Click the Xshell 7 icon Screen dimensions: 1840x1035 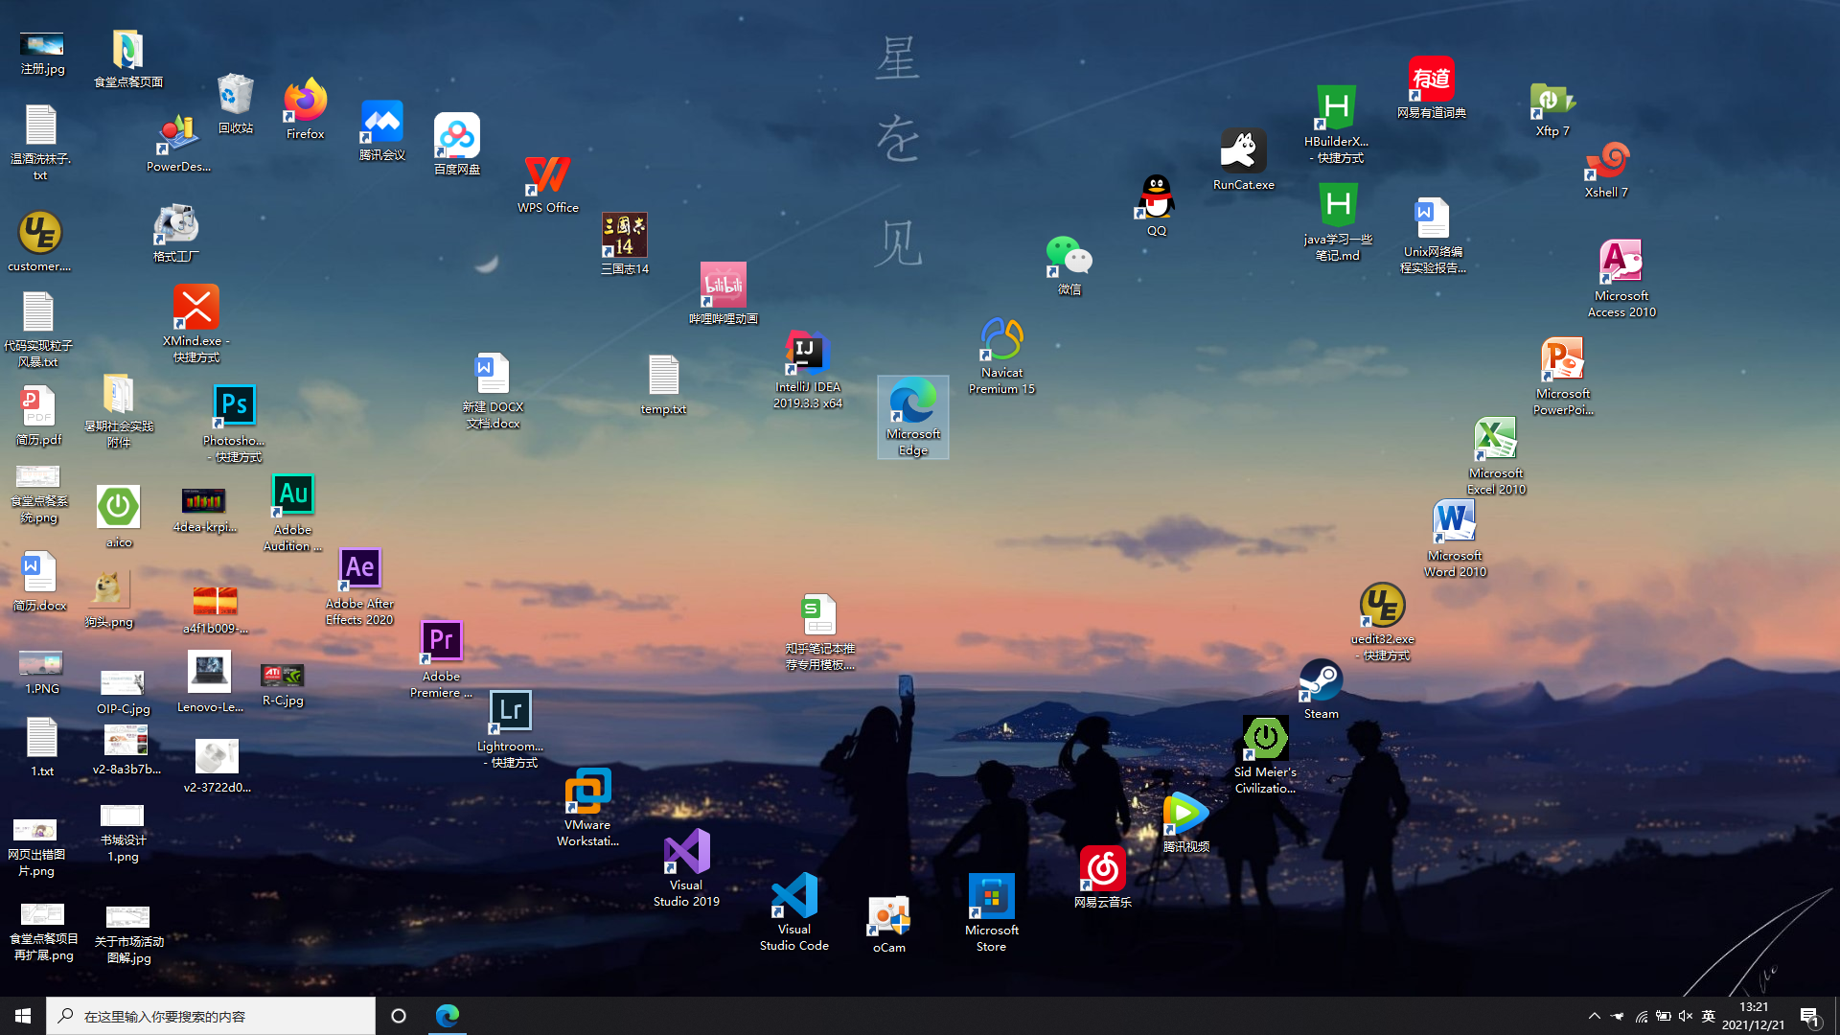click(x=1606, y=170)
